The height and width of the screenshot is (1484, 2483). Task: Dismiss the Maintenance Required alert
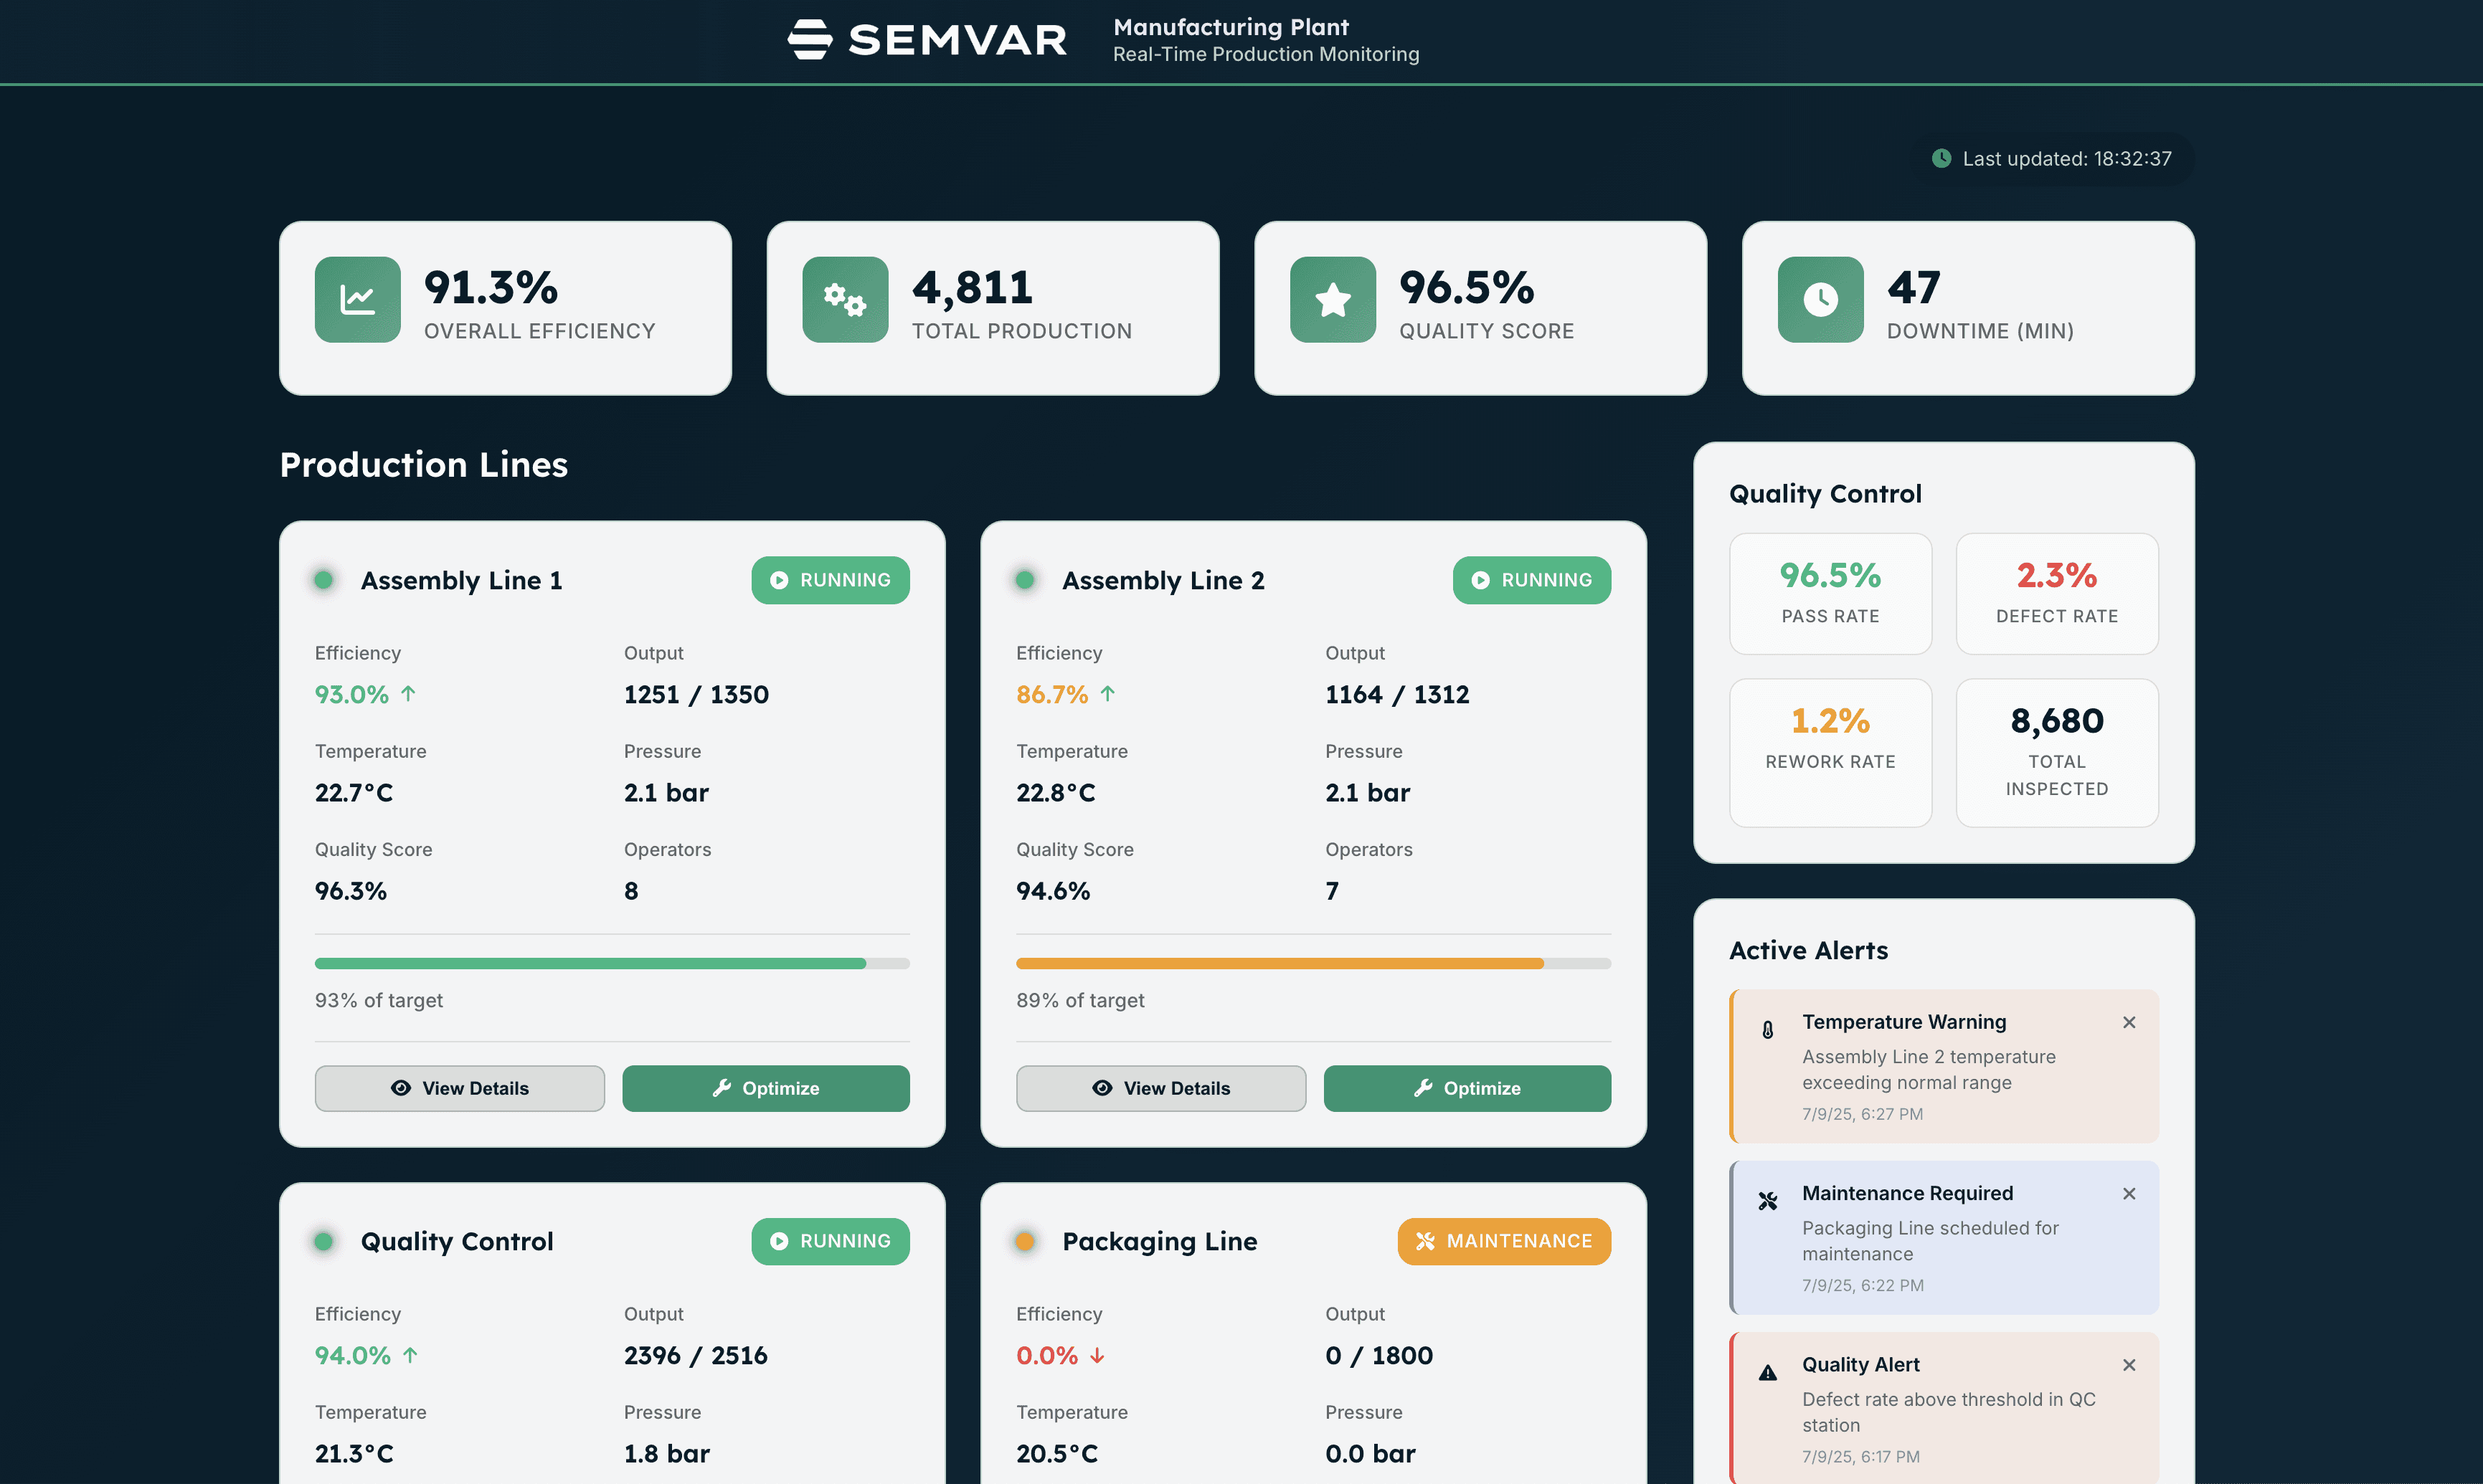coord(2129,1193)
